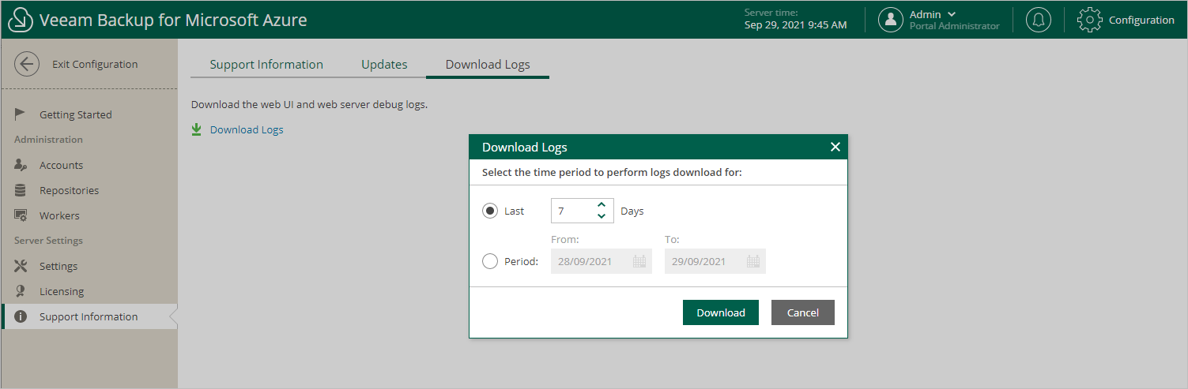Click the Configuration label in the header
This screenshot has width=1188, height=389.
click(x=1141, y=20)
